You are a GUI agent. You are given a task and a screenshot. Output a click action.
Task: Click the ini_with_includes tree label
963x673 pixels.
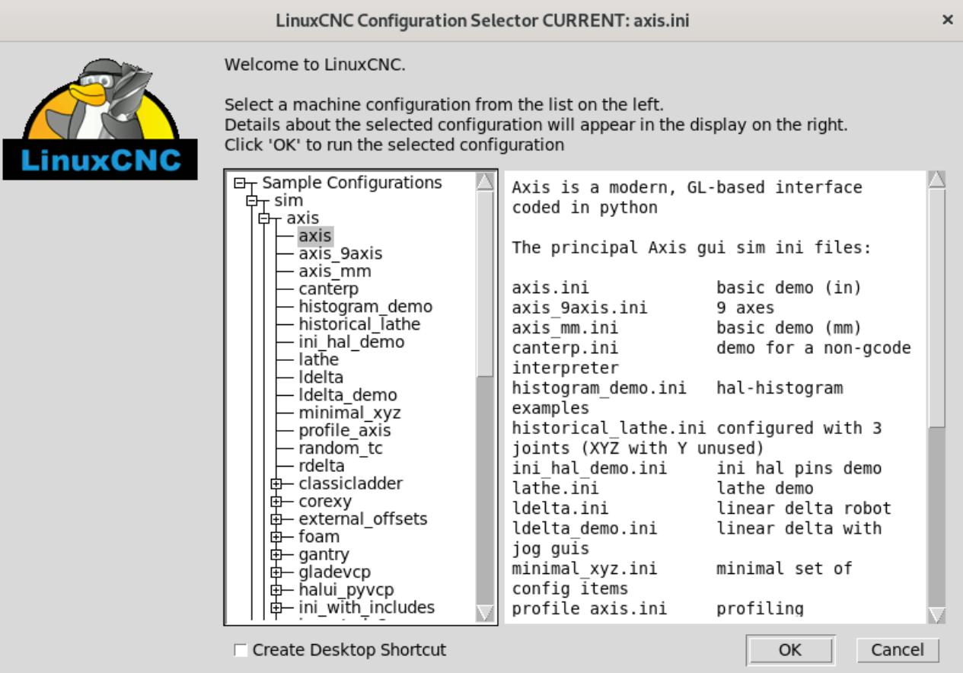(366, 608)
